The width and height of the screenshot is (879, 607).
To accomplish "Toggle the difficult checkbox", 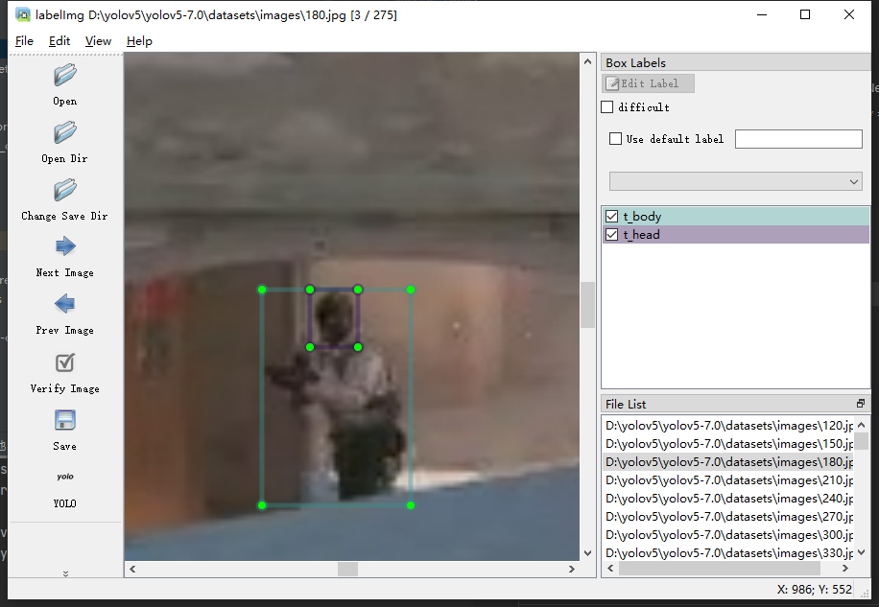I will (x=606, y=107).
